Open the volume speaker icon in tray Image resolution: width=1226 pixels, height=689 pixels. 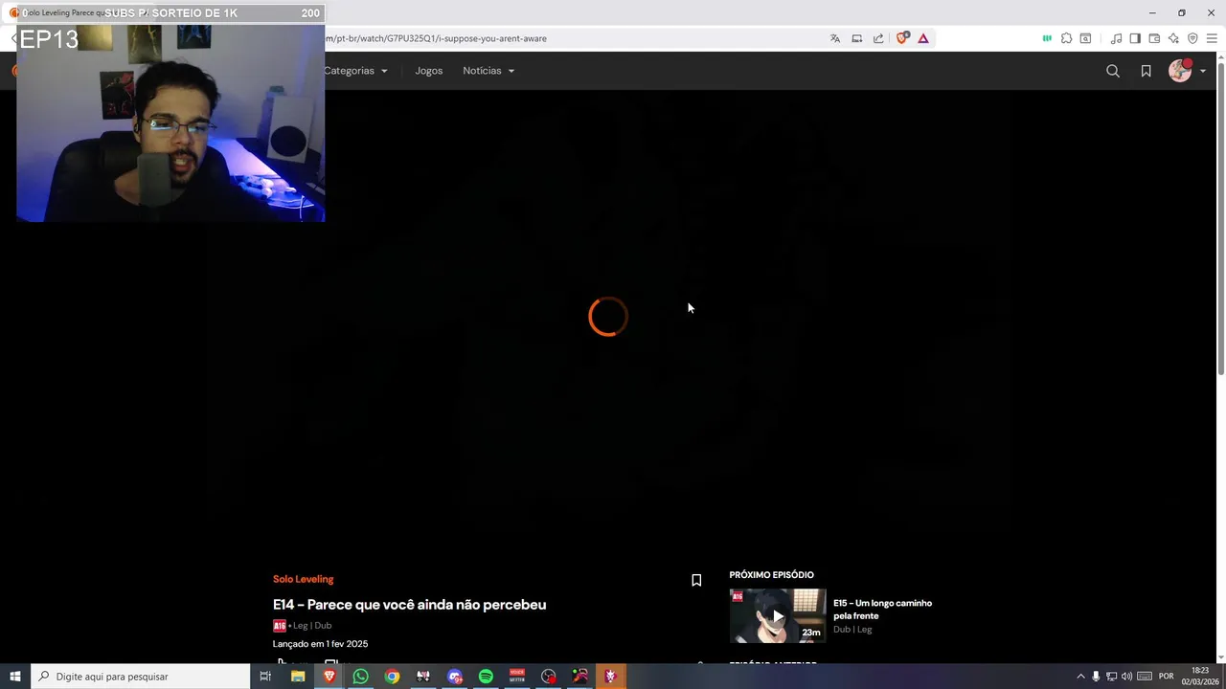coord(1126,677)
